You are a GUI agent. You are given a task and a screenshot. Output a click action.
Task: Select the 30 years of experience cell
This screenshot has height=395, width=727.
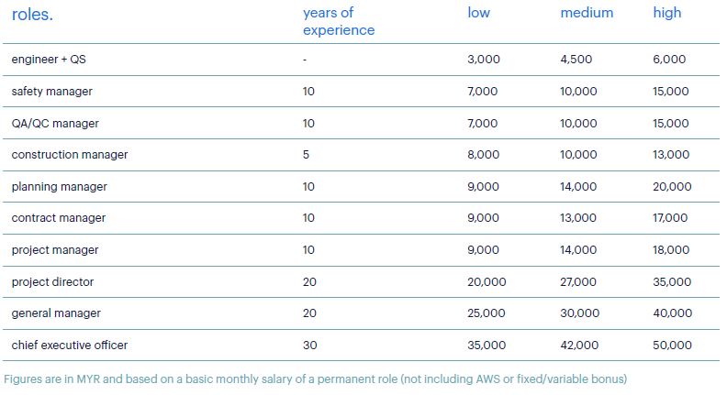(x=309, y=346)
